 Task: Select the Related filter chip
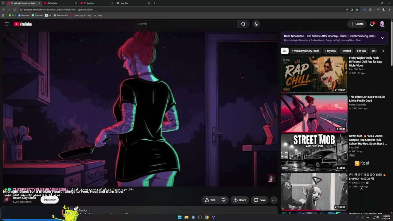346,51
